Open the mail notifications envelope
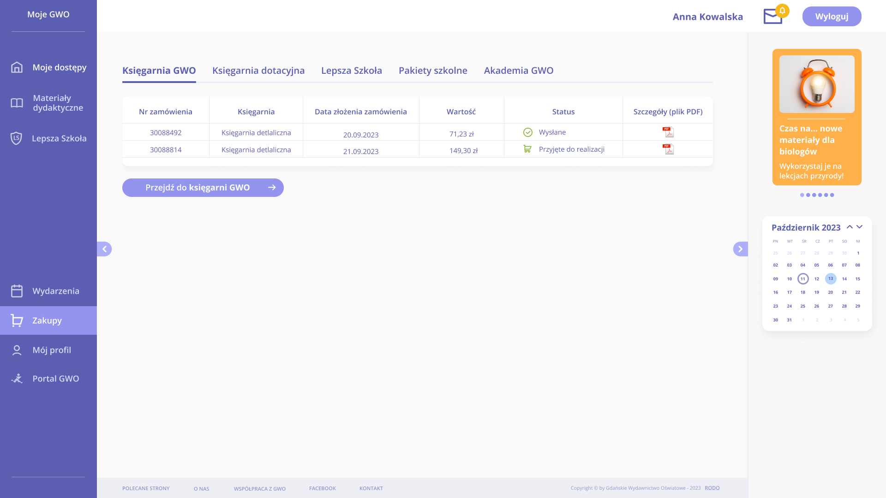 (773, 16)
